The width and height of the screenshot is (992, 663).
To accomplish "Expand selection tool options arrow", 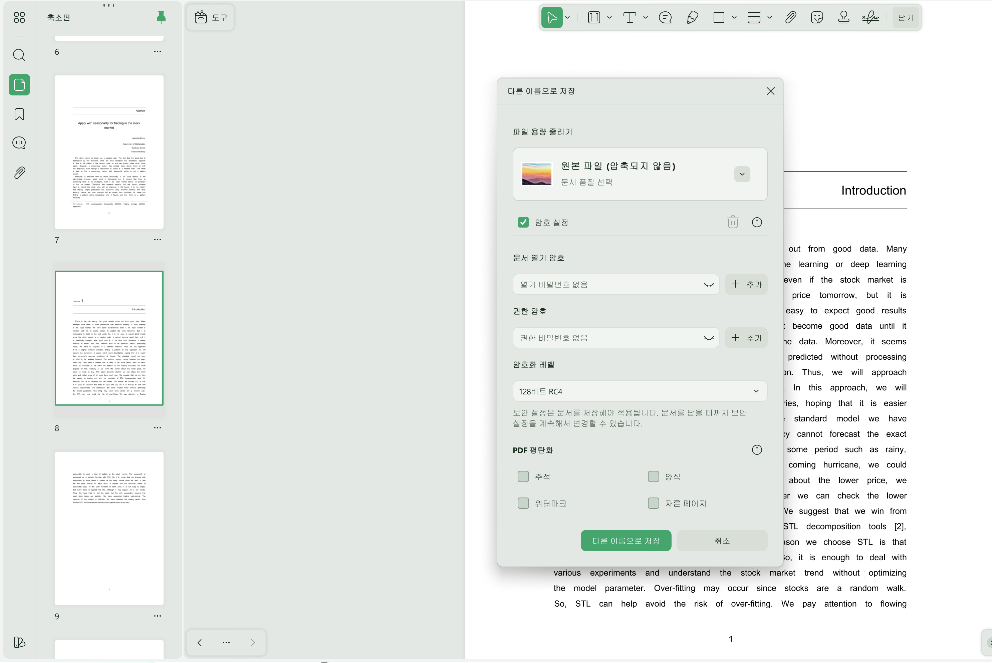I will click(568, 17).
